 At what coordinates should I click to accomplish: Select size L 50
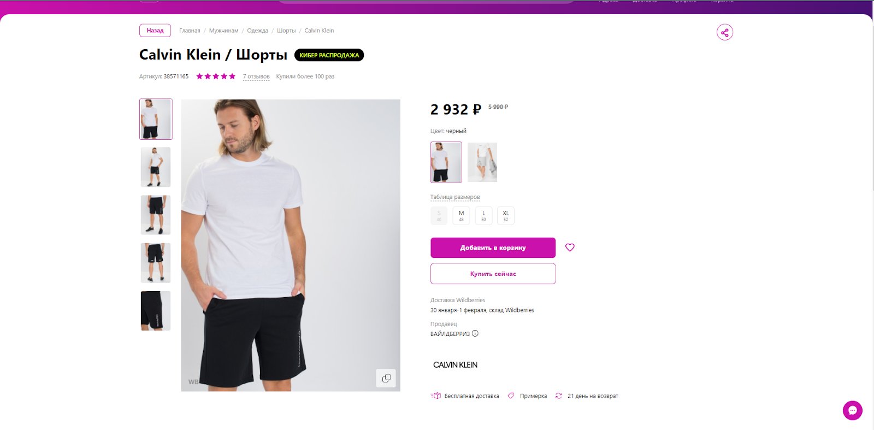point(483,216)
